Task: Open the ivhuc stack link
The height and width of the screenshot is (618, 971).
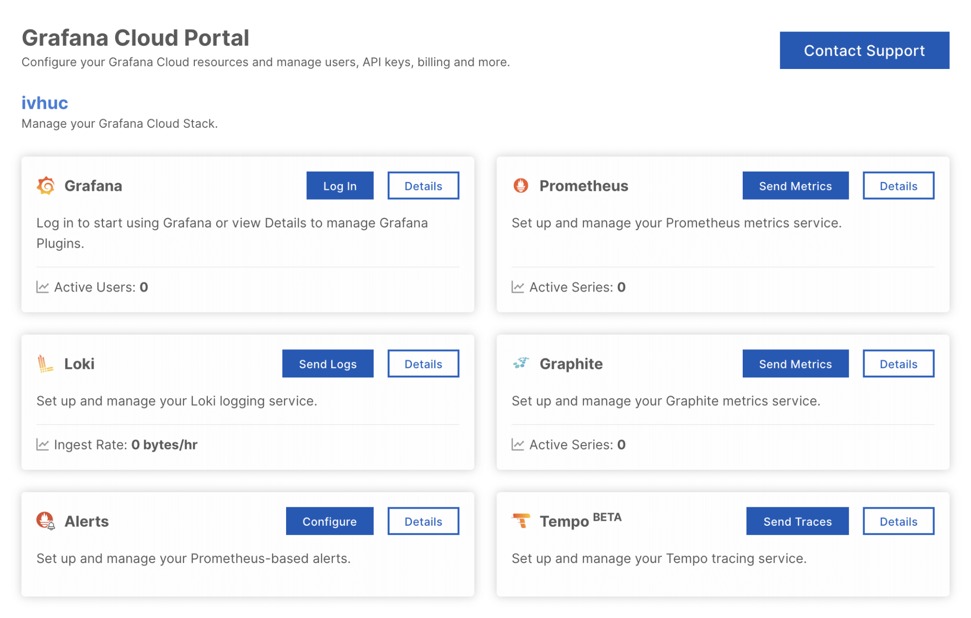Action: (x=45, y=103)
